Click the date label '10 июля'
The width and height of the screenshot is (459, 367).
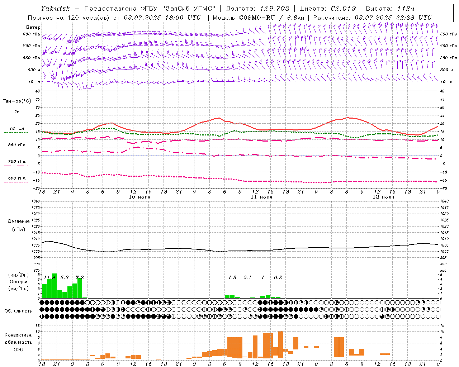(139, 197)
